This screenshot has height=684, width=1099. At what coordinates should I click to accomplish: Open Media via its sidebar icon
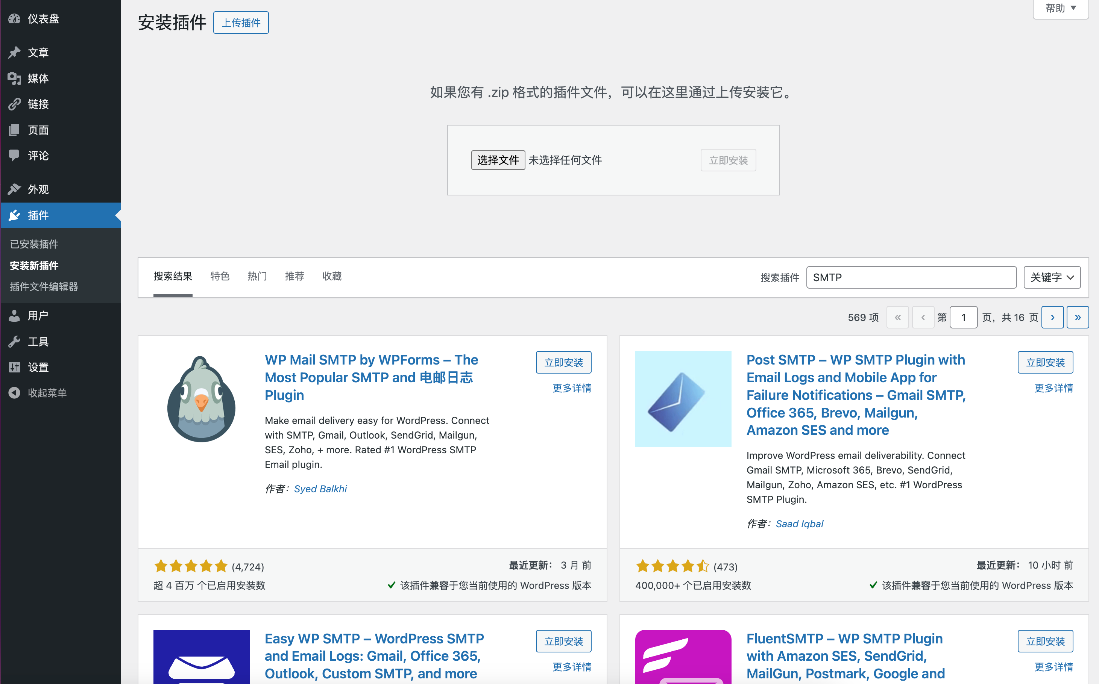point(15,78)
